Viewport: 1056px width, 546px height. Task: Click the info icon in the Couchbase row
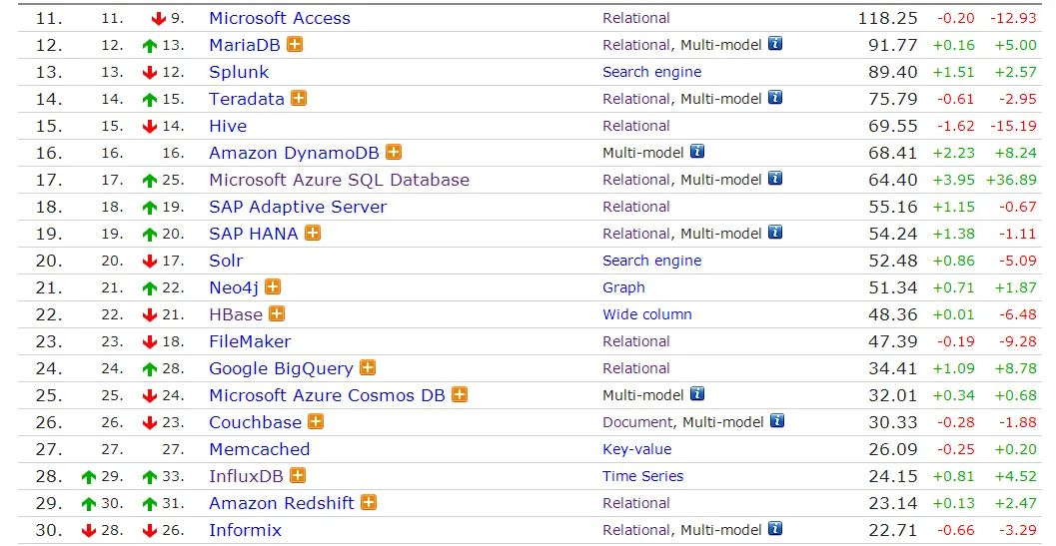click(777, 421)
